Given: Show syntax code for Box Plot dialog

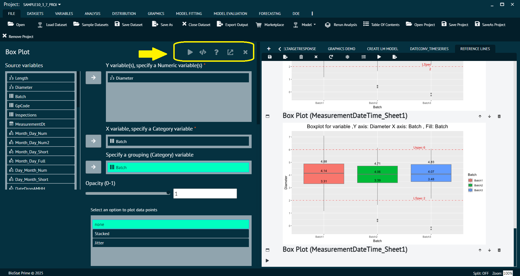Looking at the screenshot, I should point(203,52).
